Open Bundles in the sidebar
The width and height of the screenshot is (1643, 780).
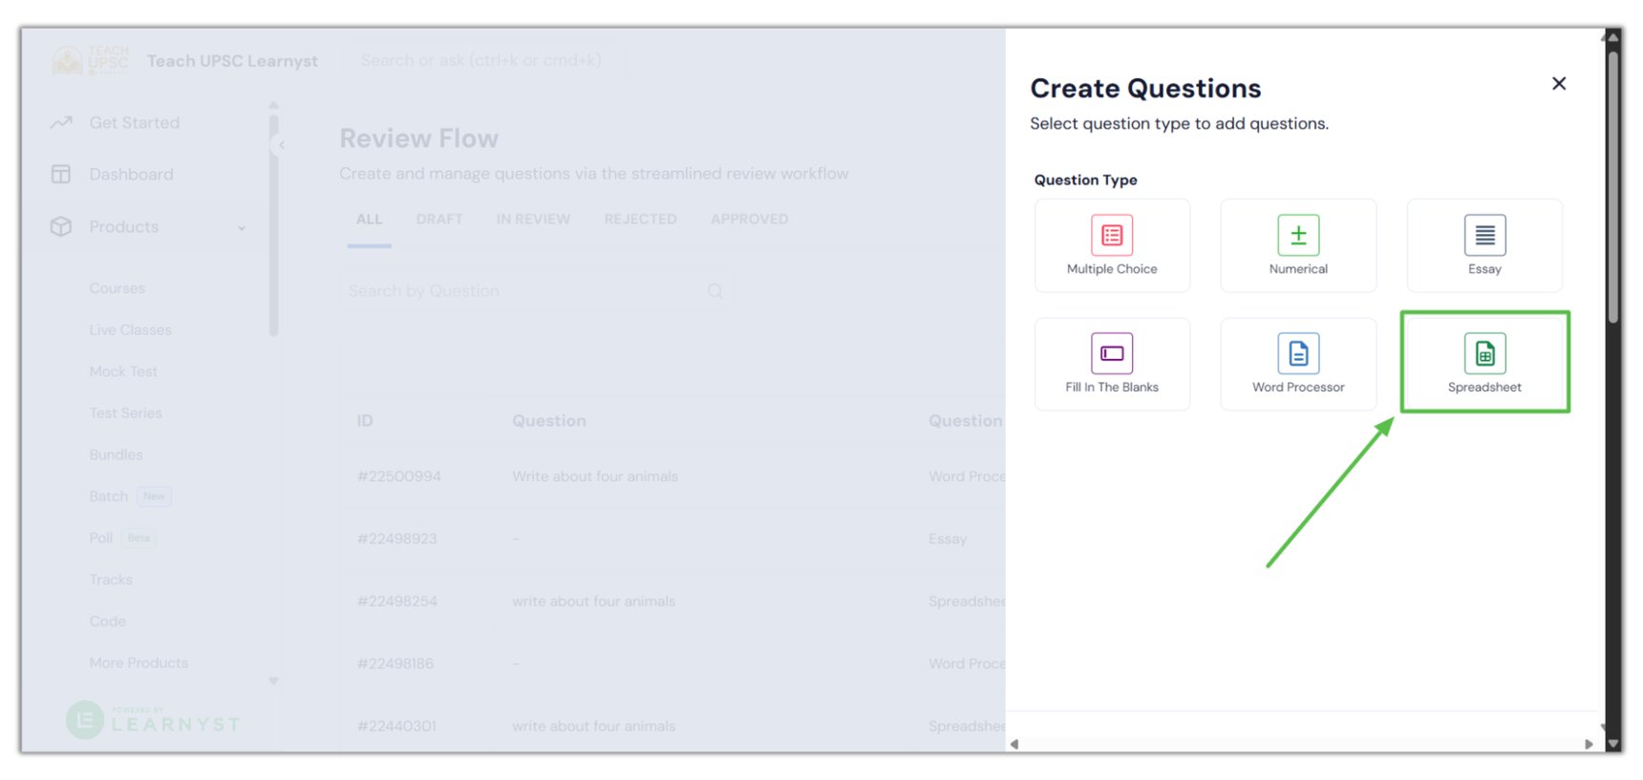point(116,454)
